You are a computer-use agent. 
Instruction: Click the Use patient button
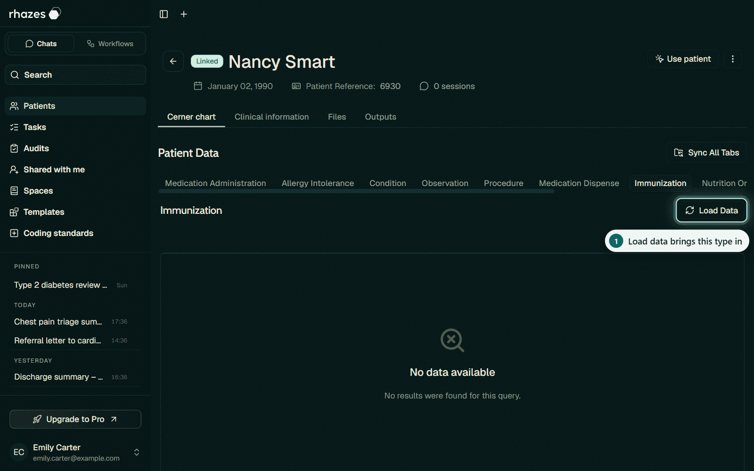click(x=683, y=59)
